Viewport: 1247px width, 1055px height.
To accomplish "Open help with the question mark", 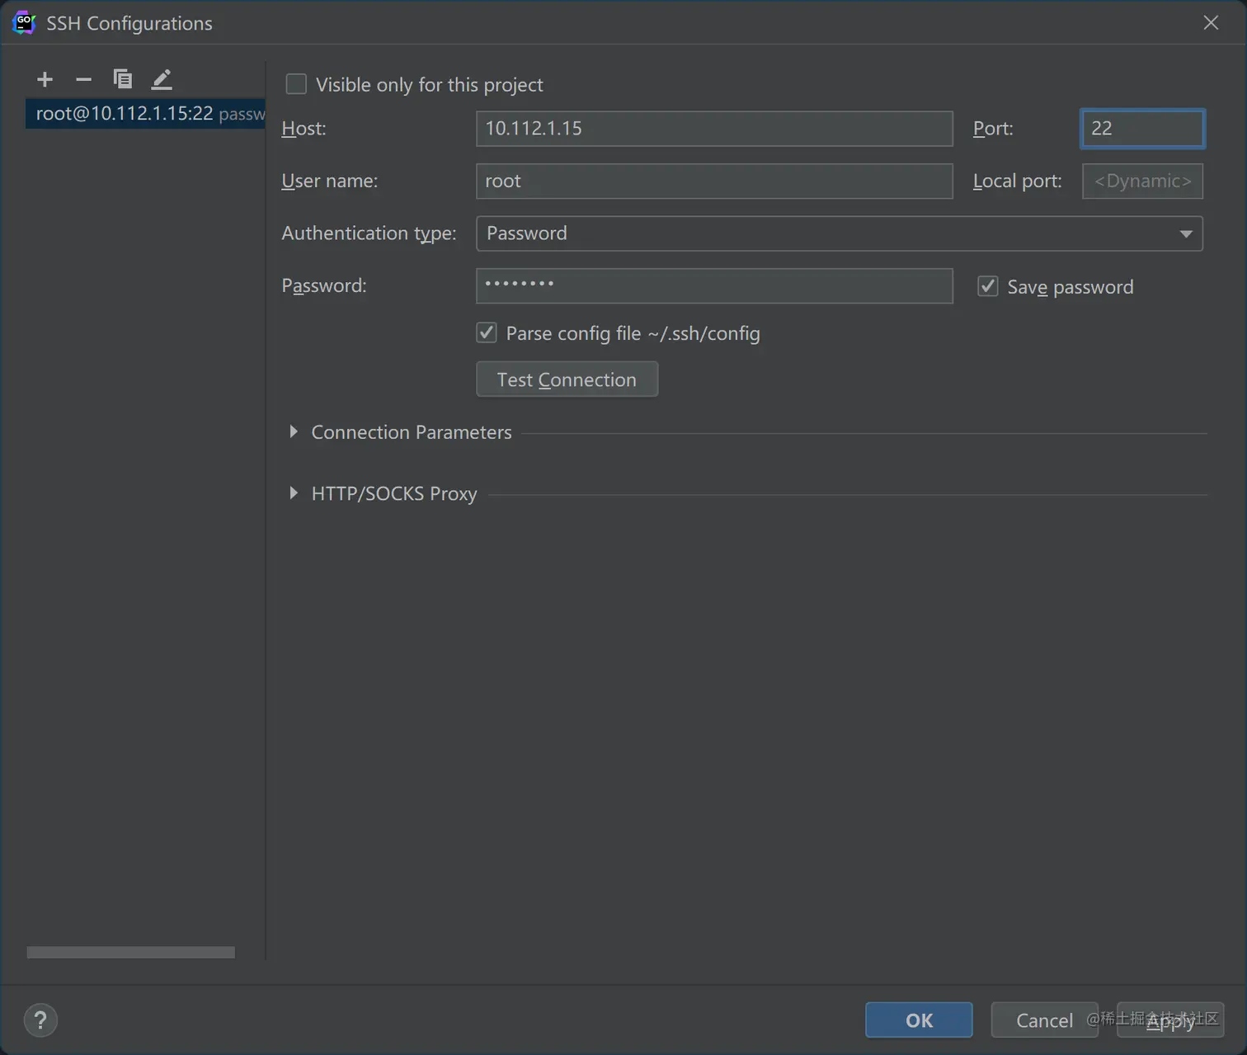I will click(x=40, y=1020).
